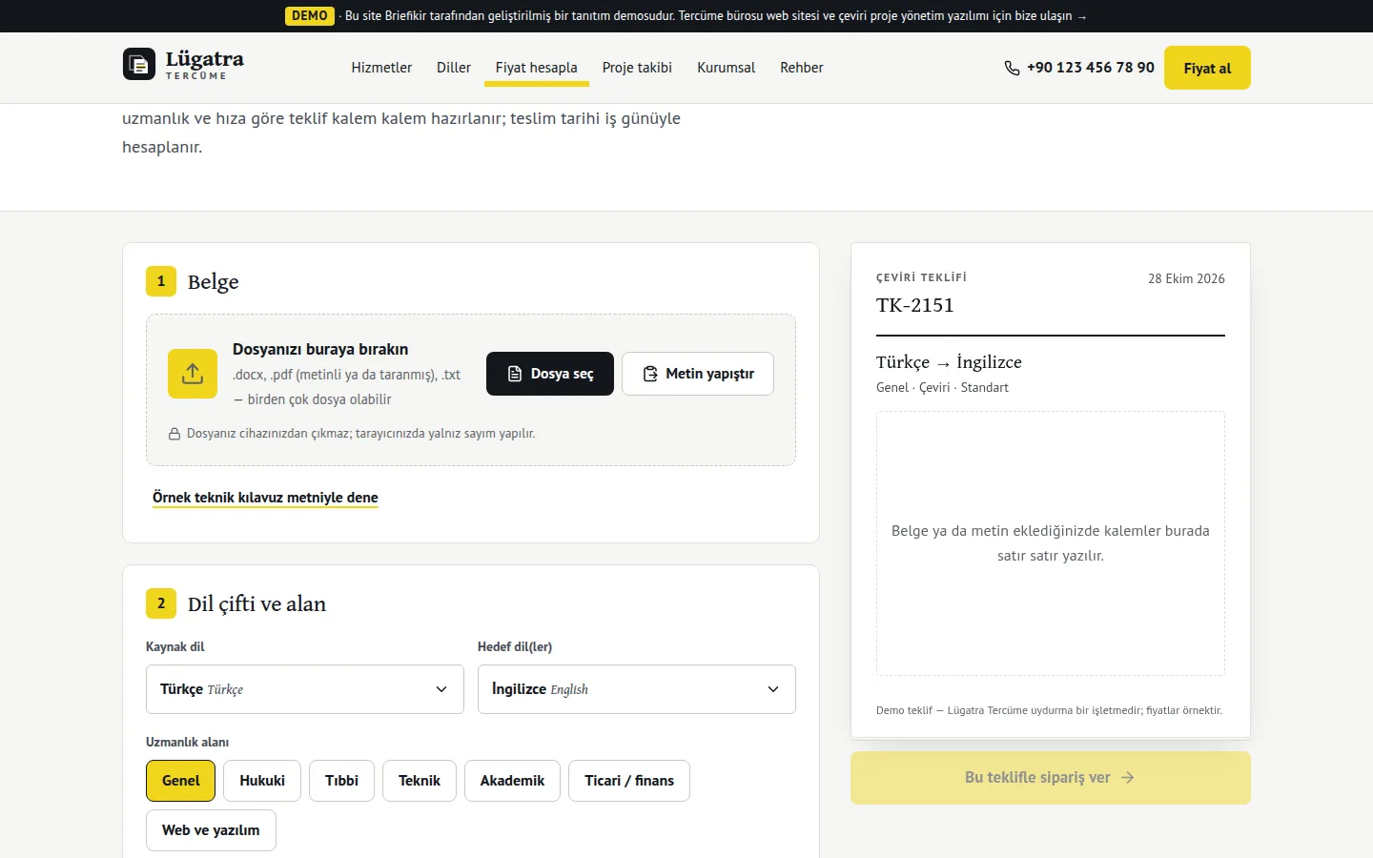This screenshot has height=858, width=1373.
Task: Click Örnek teknik kılavuz metniyle dene link
Action: (x=265, y=498)
